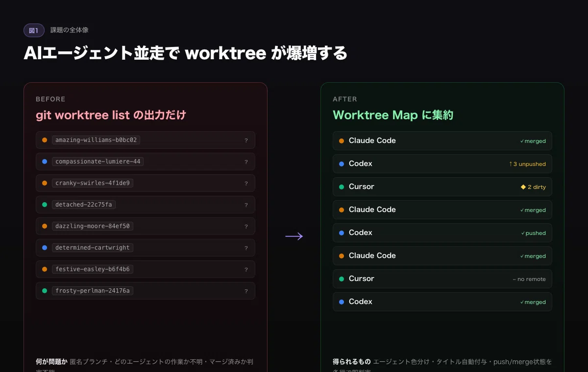Click the green dot on Cursor 2 dirty row
The width and height of the screenshot is (588, 372).
tap(342, 187)
